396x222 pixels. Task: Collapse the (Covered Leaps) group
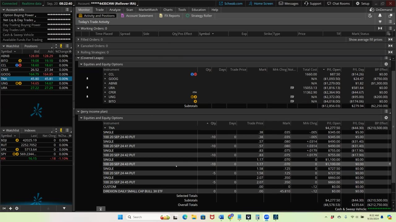click(x=78, y=58)
